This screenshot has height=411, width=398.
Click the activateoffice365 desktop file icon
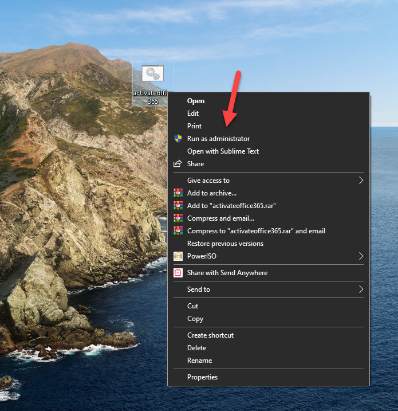coord(152,75)
